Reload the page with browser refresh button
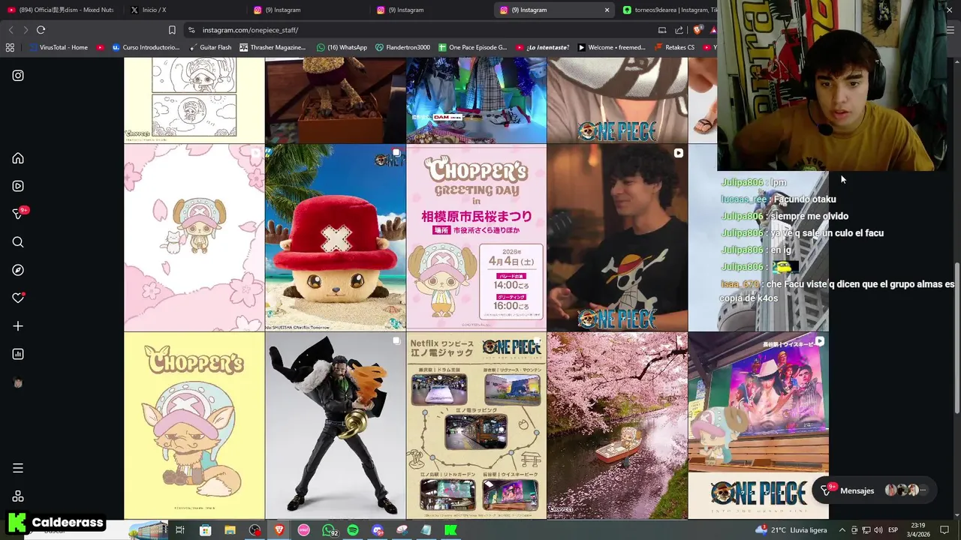 point(41,30)
